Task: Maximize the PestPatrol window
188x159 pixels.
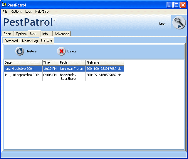Action: pos(176,5)
